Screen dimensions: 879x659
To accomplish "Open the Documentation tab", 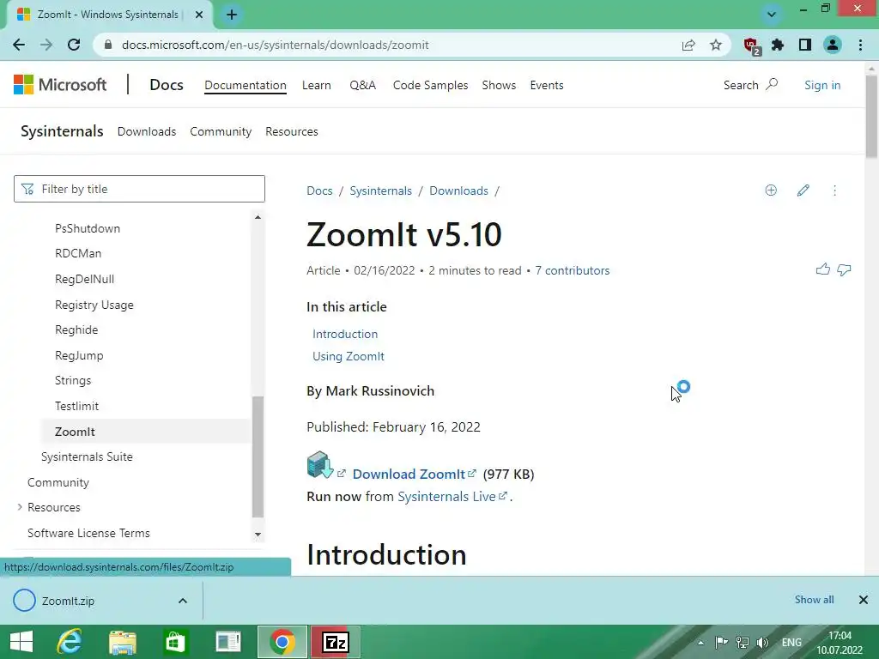I will tap(245, 85).
